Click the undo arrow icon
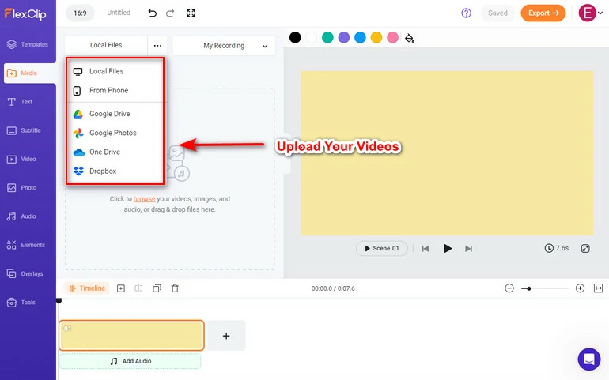Image resolution: width=609 pixels, height=380 pixels. 152,13
